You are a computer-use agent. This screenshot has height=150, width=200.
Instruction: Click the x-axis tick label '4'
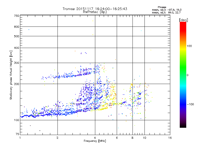95,138
